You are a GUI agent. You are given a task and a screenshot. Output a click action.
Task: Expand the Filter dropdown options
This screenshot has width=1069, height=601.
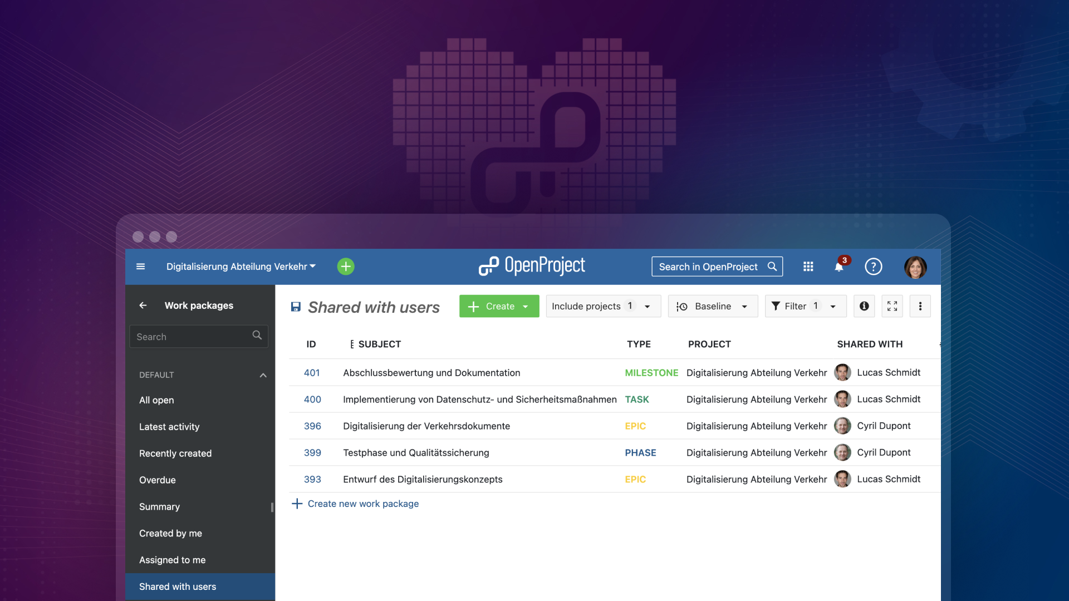[x=832, y=306]
